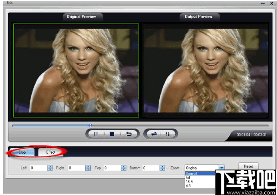This screenshot has width=277, height=195.
Task: Adjust the Left value spinner arrows
Action: point(50,168)
